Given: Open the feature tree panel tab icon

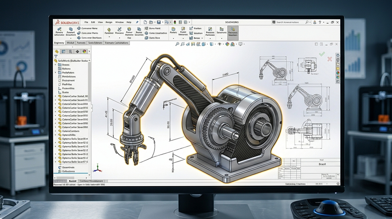Looking at the screenshot, I should (x=57, y=51).
